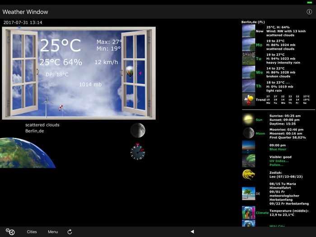Click the Tuesday rain drops thumbnail
The height and width of the screenshot is (237, 316).
(248, 58)
